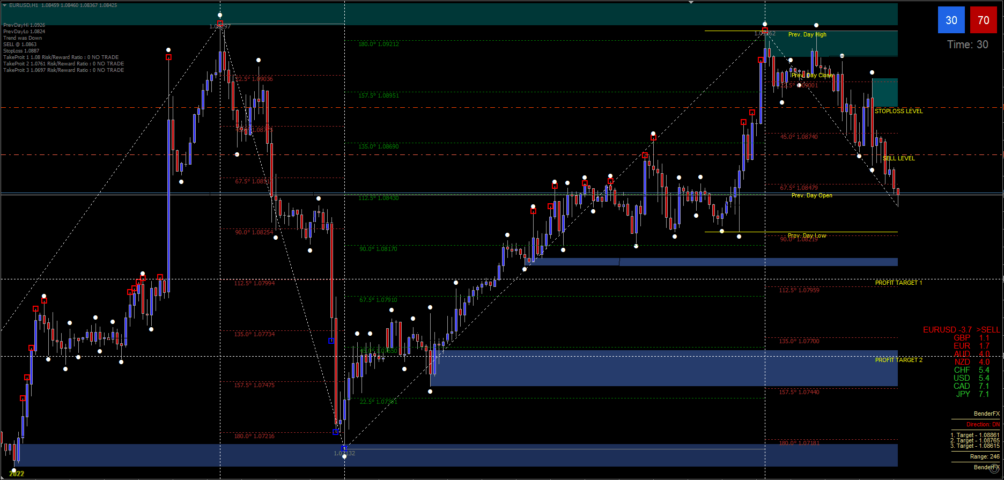Click the chart shift triangle at top edge
Image resolution: width=1004 pixels, height=480 pixels.
pos(691,3)
